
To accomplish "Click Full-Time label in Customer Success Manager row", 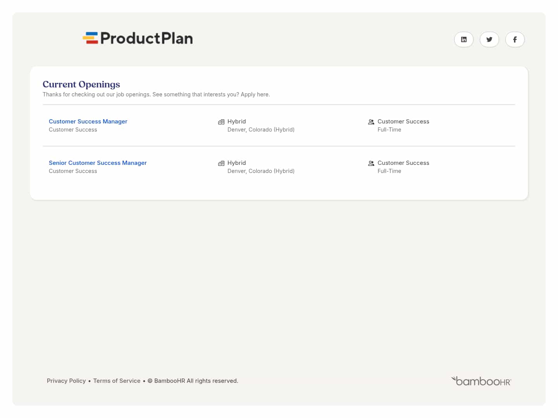I will [389, 130].
